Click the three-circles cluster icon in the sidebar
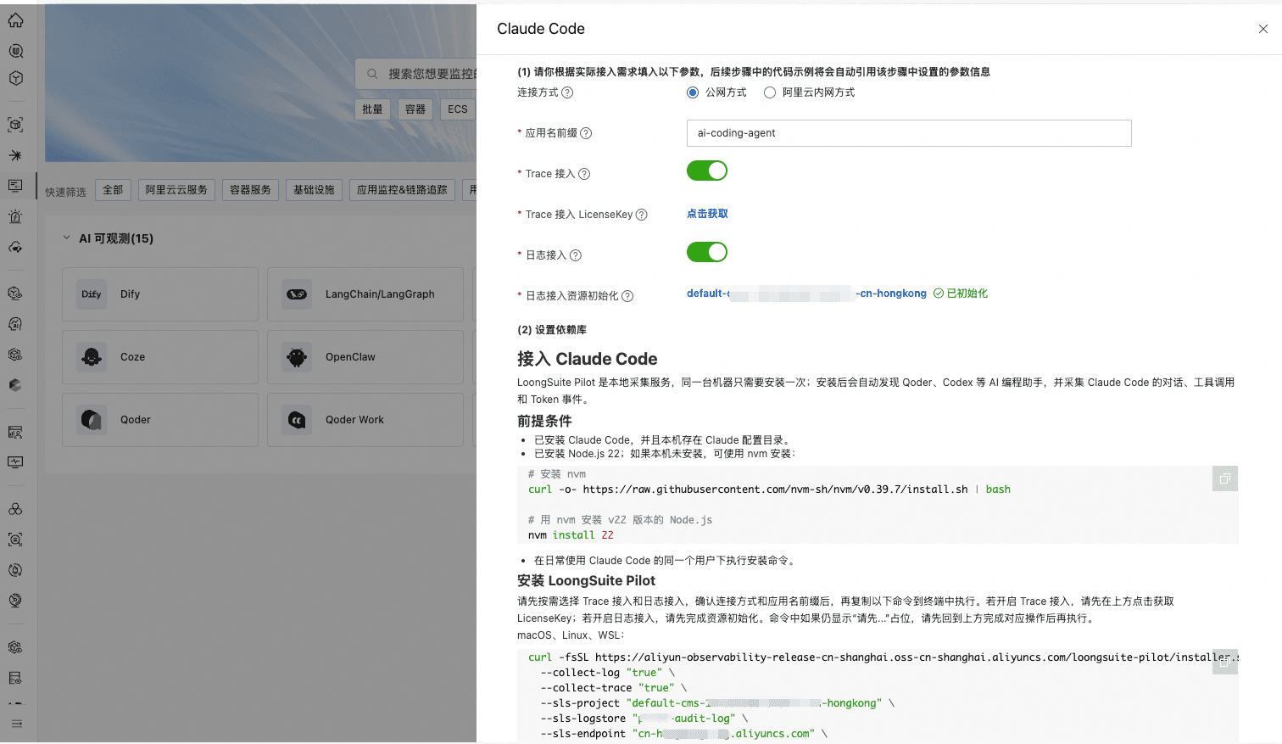 tap(15, 509)
